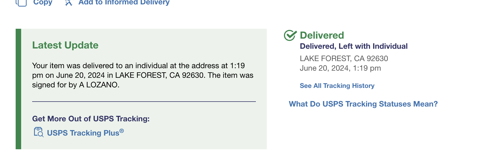The width and height of the screenshot is (486, 155).
Task: Click the Informed Delivery icon
Action: tap(69, 3)
